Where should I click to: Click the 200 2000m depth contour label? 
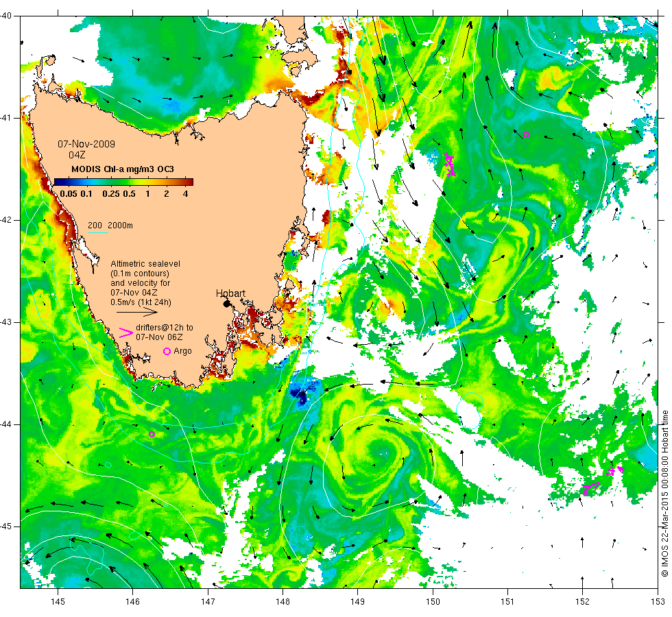click(x=110, y=226)
